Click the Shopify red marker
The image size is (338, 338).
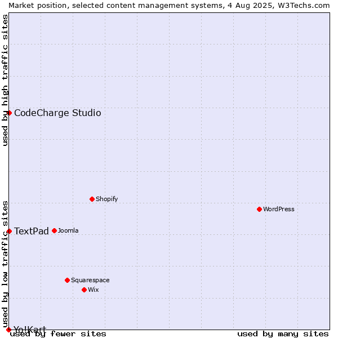pyautogui.click(x=92, y=199)
